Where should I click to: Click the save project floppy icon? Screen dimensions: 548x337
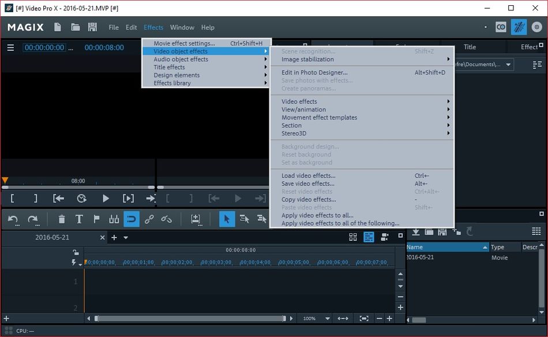coord(92,27)
